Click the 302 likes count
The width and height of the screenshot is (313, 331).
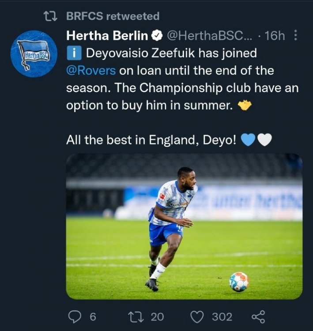tap(222, 316)
